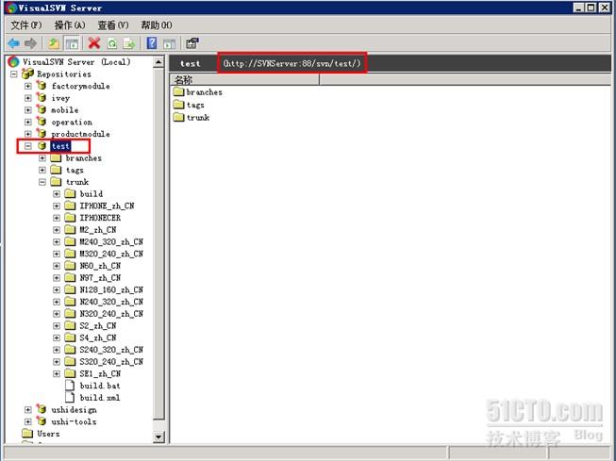The width and height of the screenshot is (616, 461).
Task: Click the factorymodule repository icon
Action: click(42, 85)
